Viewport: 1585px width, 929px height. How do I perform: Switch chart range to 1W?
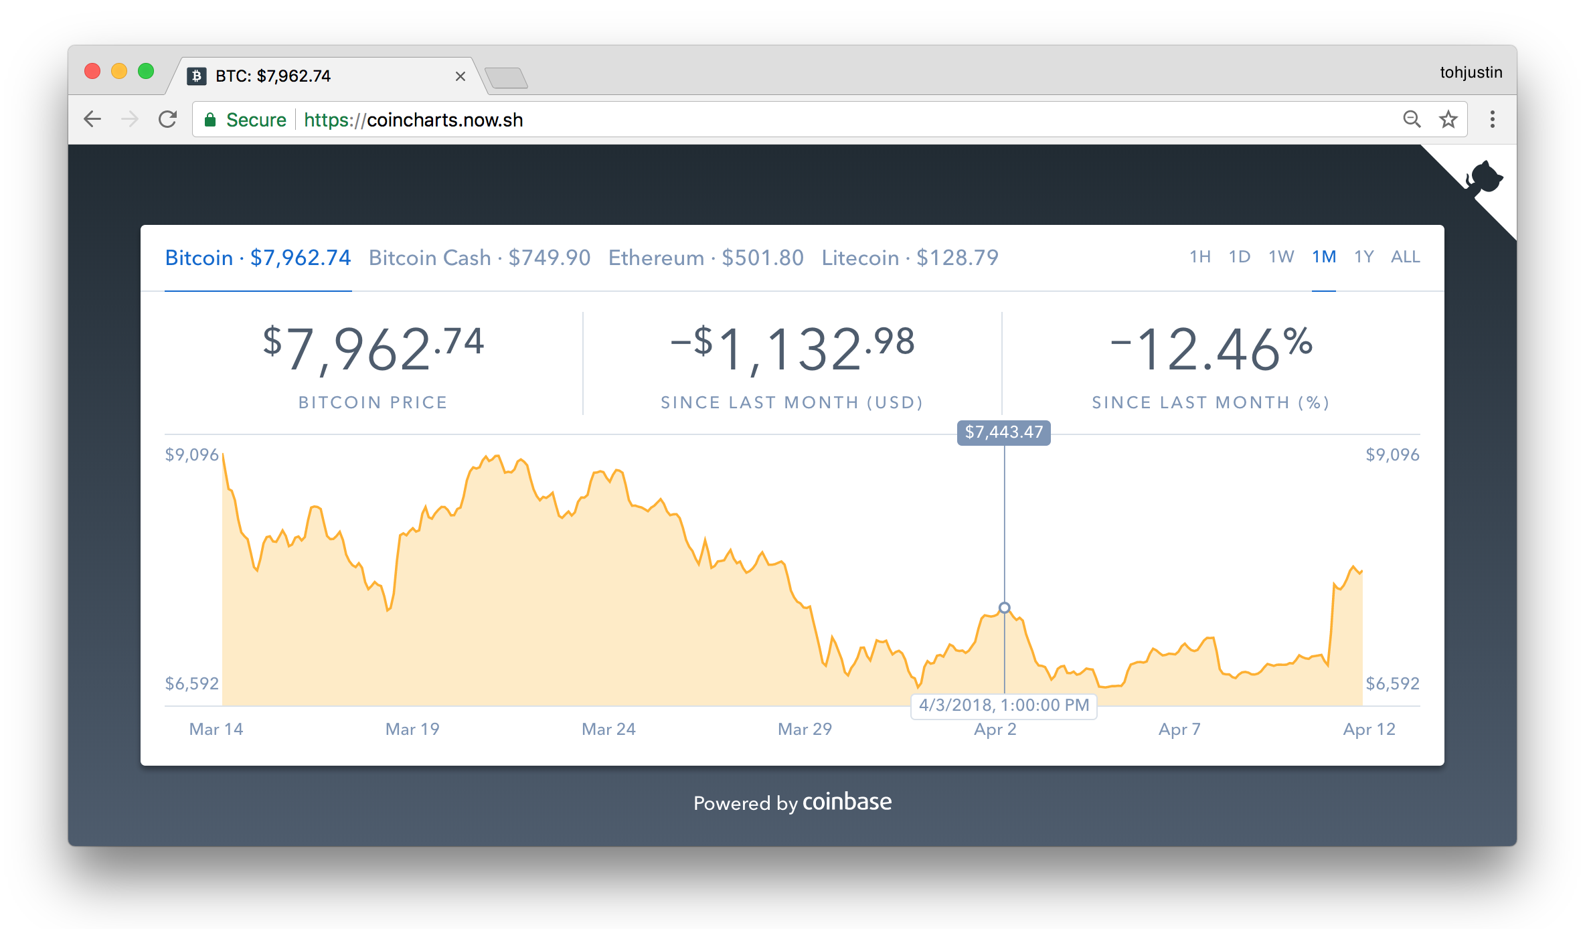point(1281,257)
